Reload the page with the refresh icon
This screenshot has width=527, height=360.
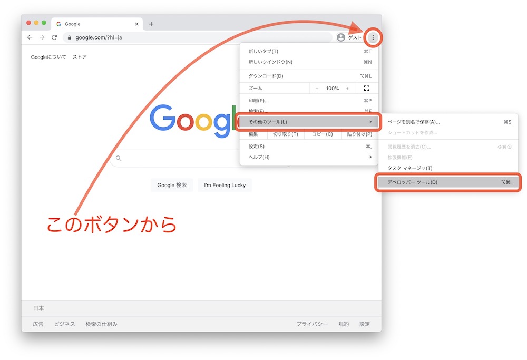[54, 37]
